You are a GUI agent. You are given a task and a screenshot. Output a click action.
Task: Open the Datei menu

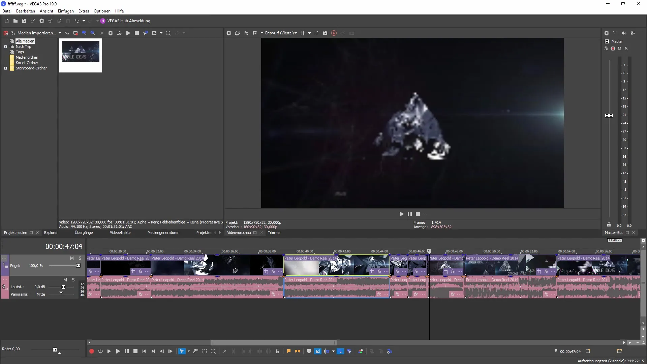click(x=7, y=11)
